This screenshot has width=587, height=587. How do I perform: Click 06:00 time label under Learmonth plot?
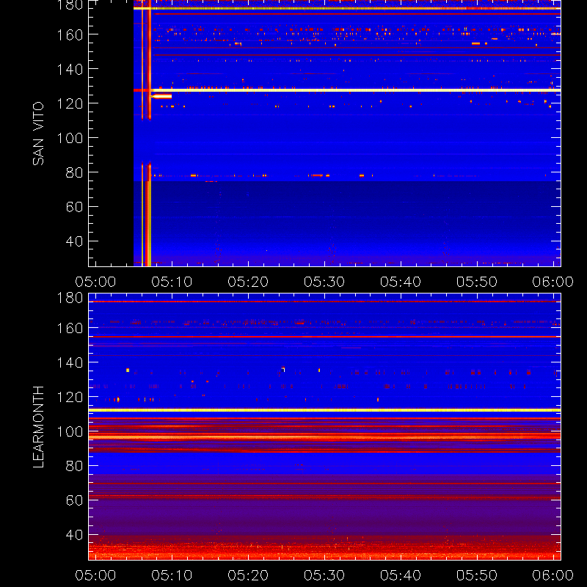[x=553, y=575]
